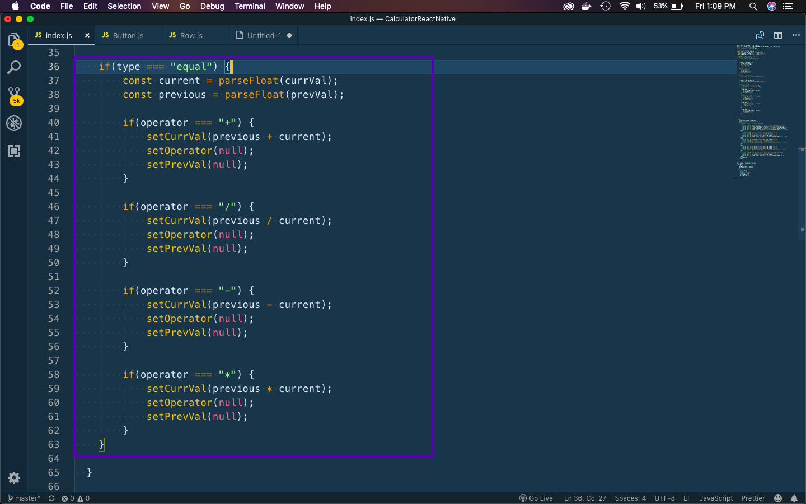Image resolution: width=806 pixels, height=504 pixels.
Task: Click the master branch indicator
Action: coord(24,498)
